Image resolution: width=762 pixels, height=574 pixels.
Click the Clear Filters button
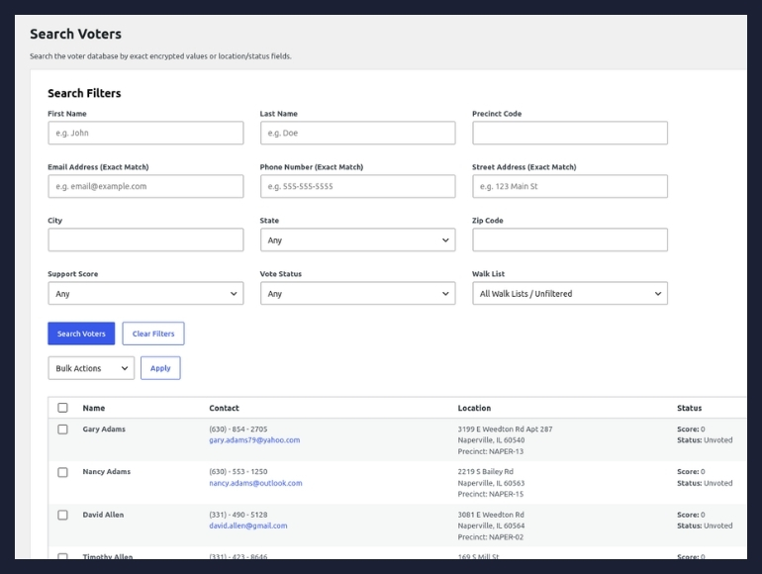pyautogui.click(x=153, y=334)
